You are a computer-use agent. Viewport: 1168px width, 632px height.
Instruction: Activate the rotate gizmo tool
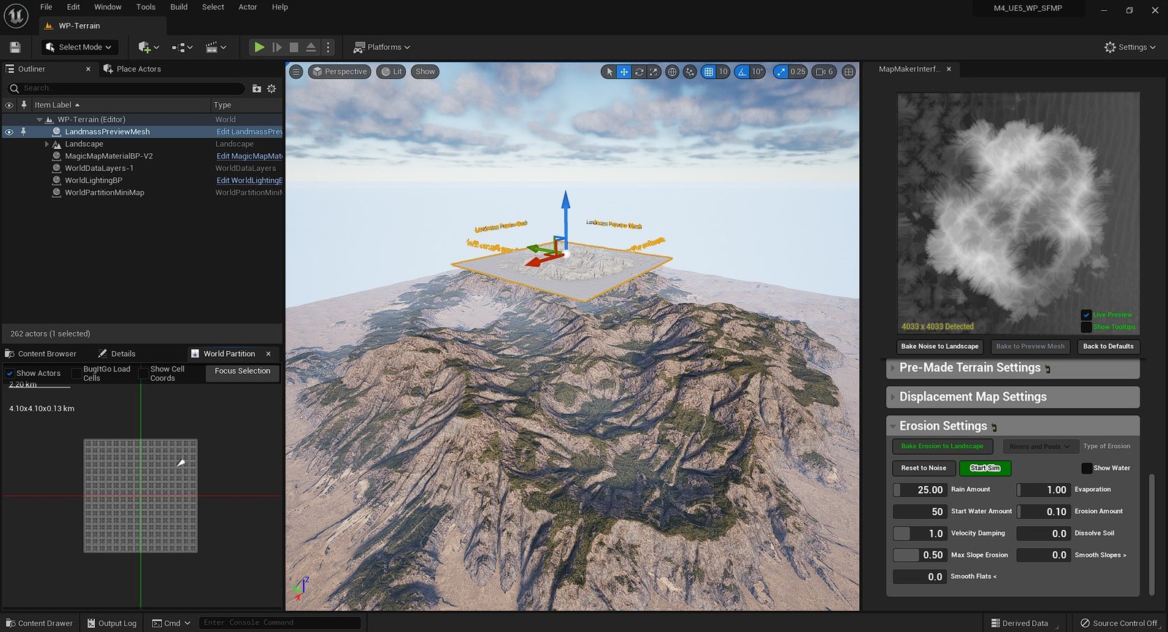pyautogui.click(x=639, y=72)
